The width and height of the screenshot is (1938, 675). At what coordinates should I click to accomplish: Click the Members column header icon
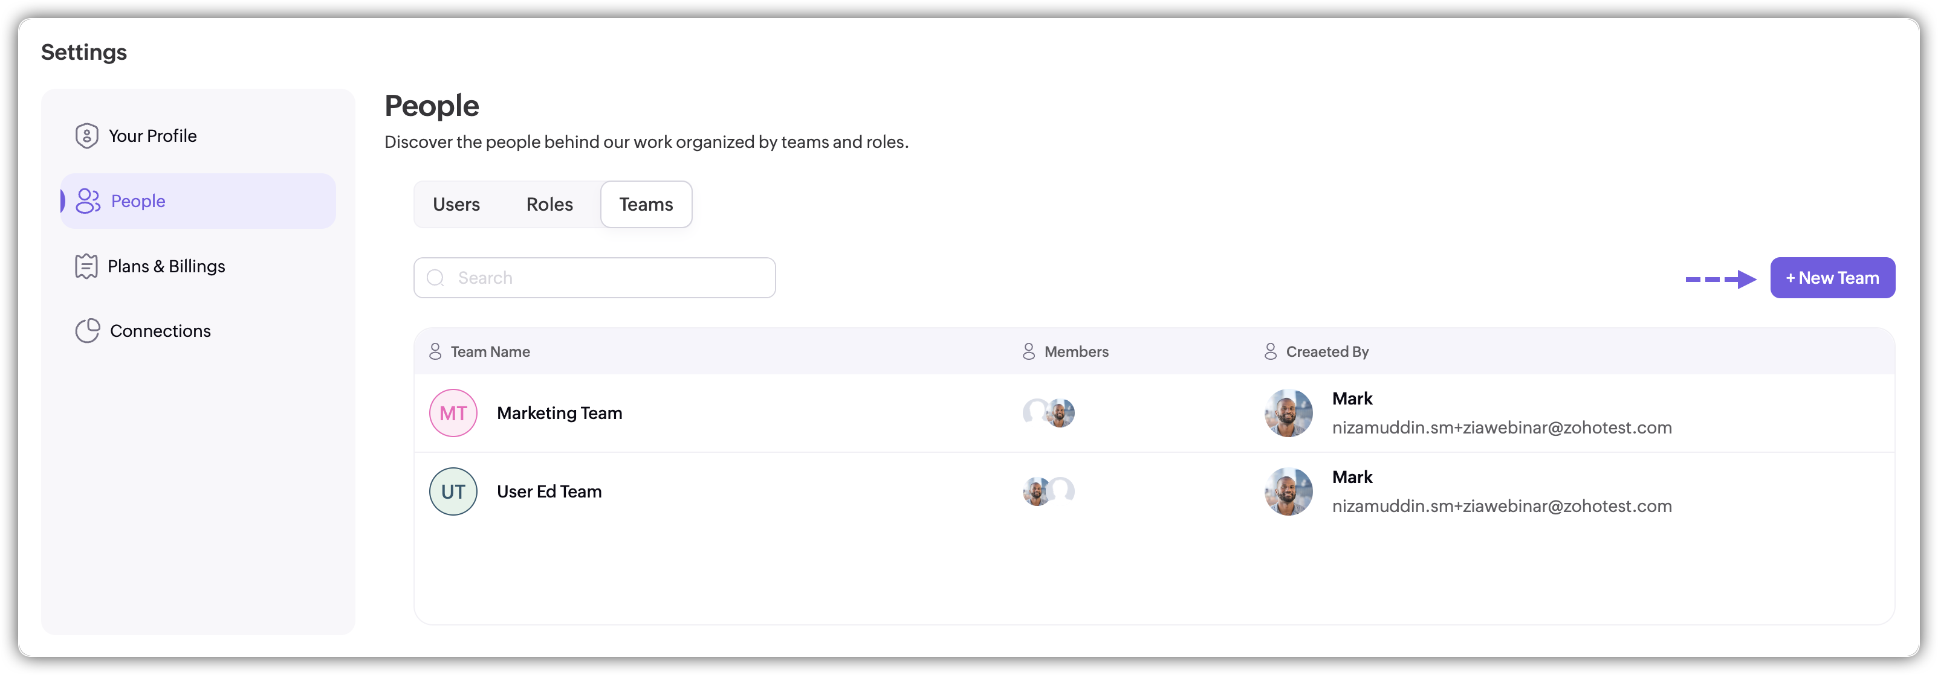pos(1028,352)
